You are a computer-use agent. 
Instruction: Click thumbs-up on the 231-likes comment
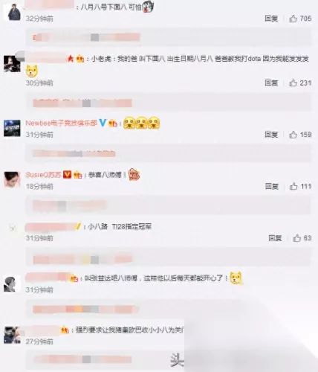point(293,83)
